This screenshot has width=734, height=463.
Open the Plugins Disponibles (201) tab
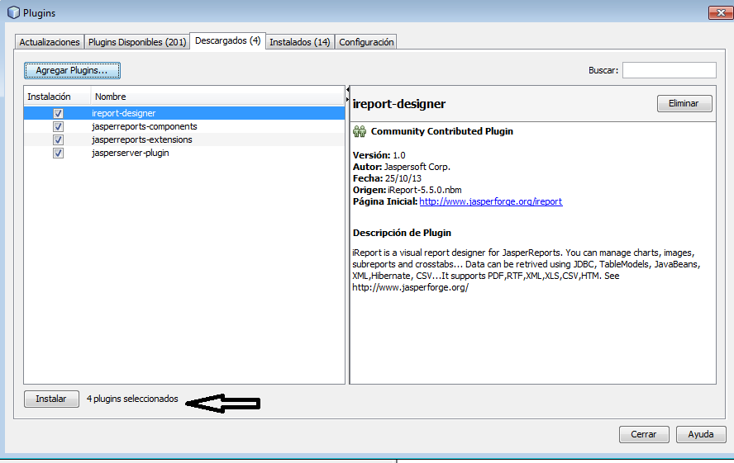click(137, 42)
